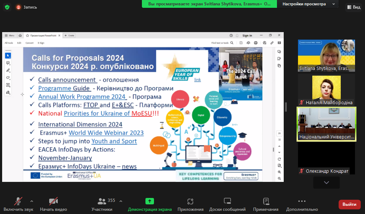
Task: Click the Find text or tools search field
Action: click(222, 43)
